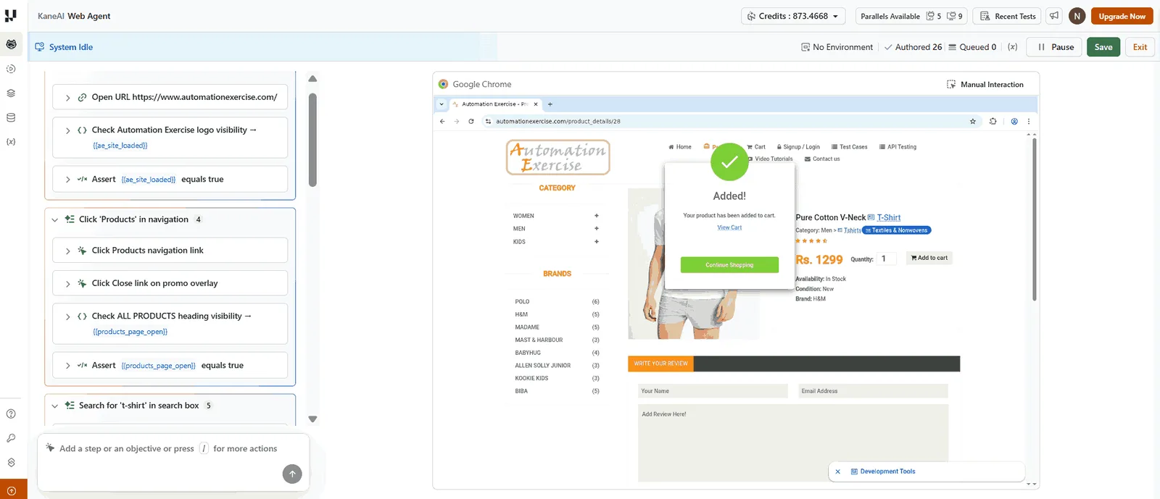Expand the WOMEN category plus
Screen dimensions: 1160x499
point(597,216)
